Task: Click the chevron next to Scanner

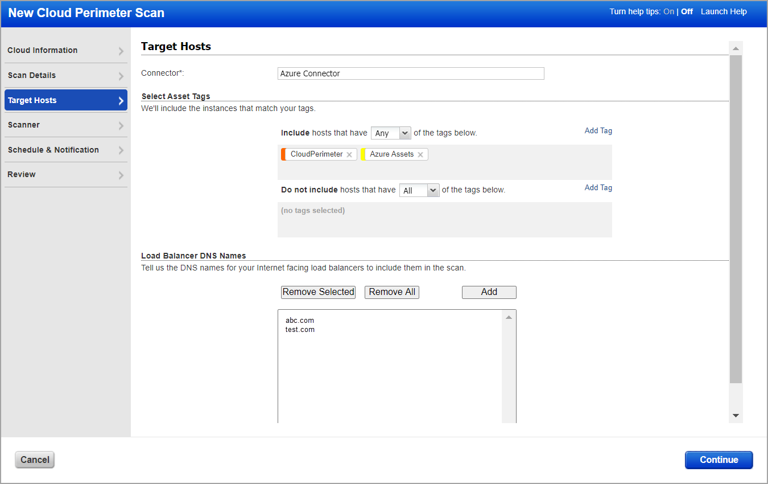Action: point(121,125)
